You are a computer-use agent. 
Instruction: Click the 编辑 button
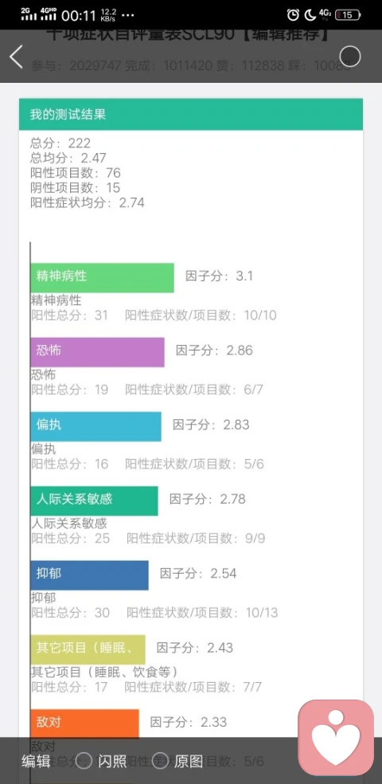click(36, 761)
